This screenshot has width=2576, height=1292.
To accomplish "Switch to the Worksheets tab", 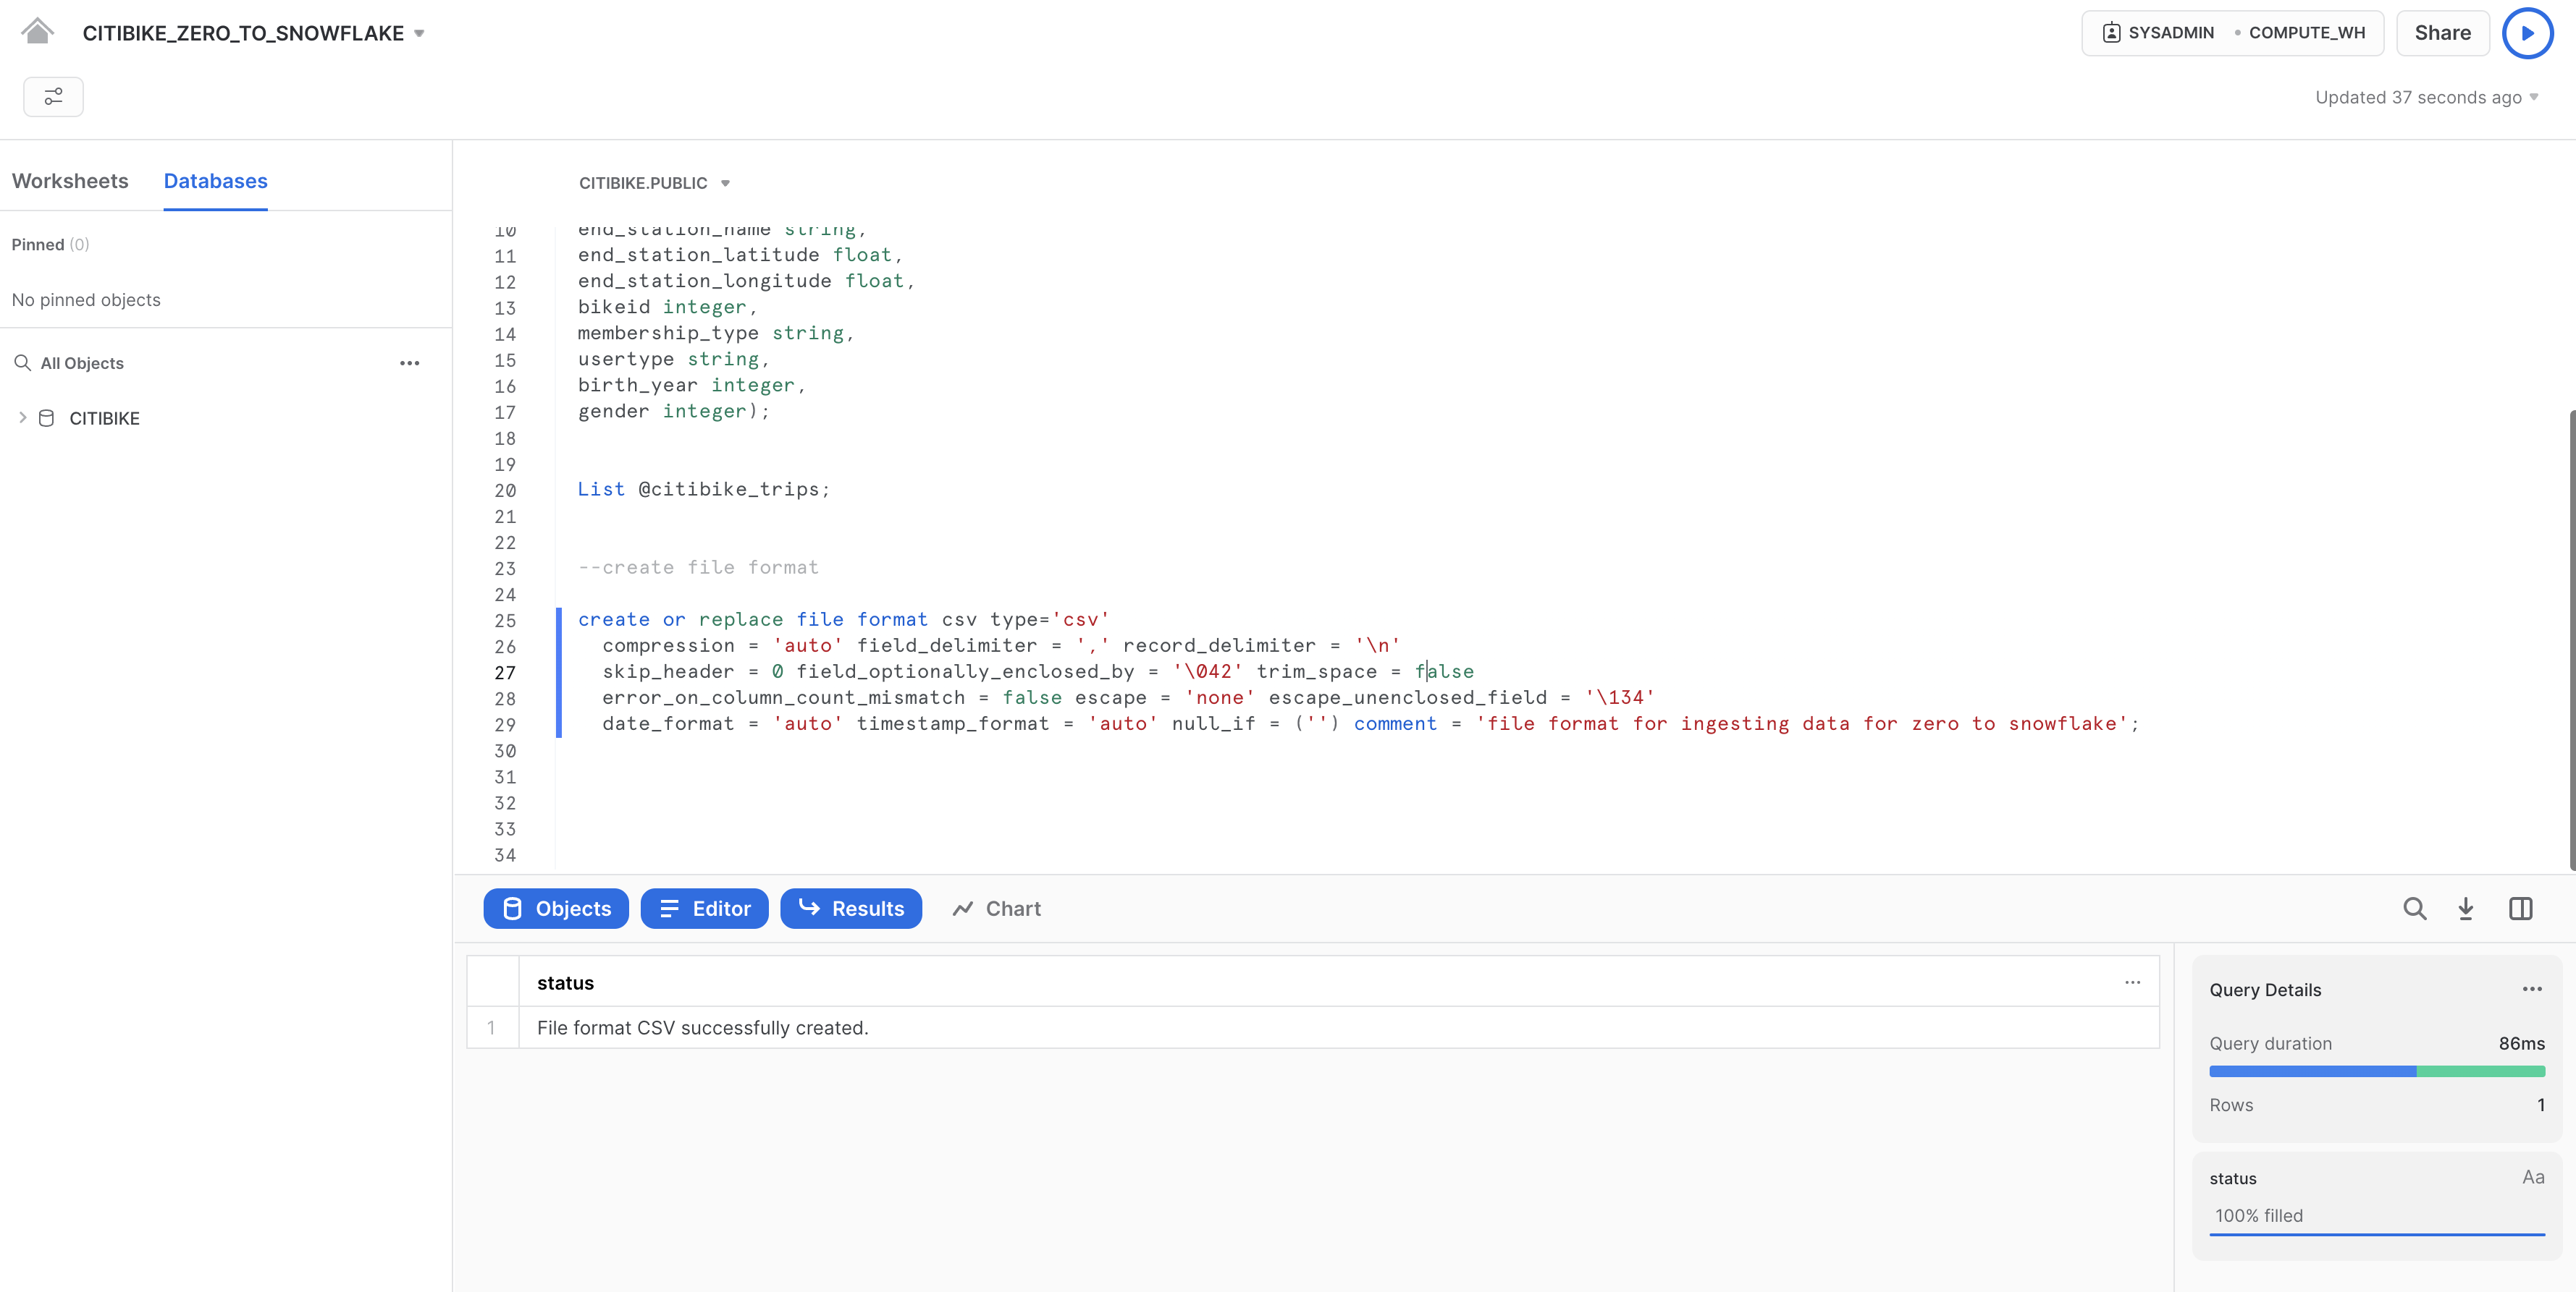I will 70,181.
